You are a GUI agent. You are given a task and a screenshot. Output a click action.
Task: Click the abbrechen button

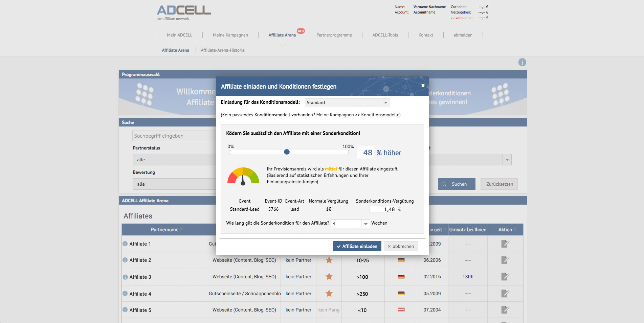click(401, 246)
